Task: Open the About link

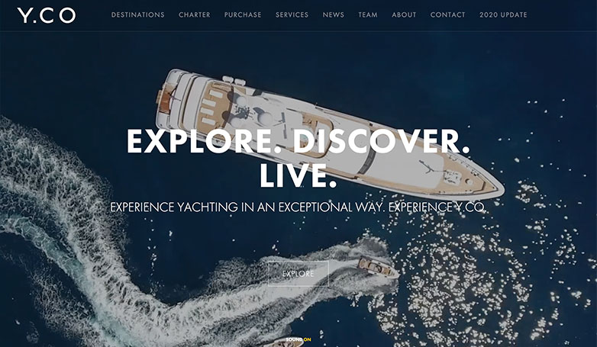Action: pos(404,14)
